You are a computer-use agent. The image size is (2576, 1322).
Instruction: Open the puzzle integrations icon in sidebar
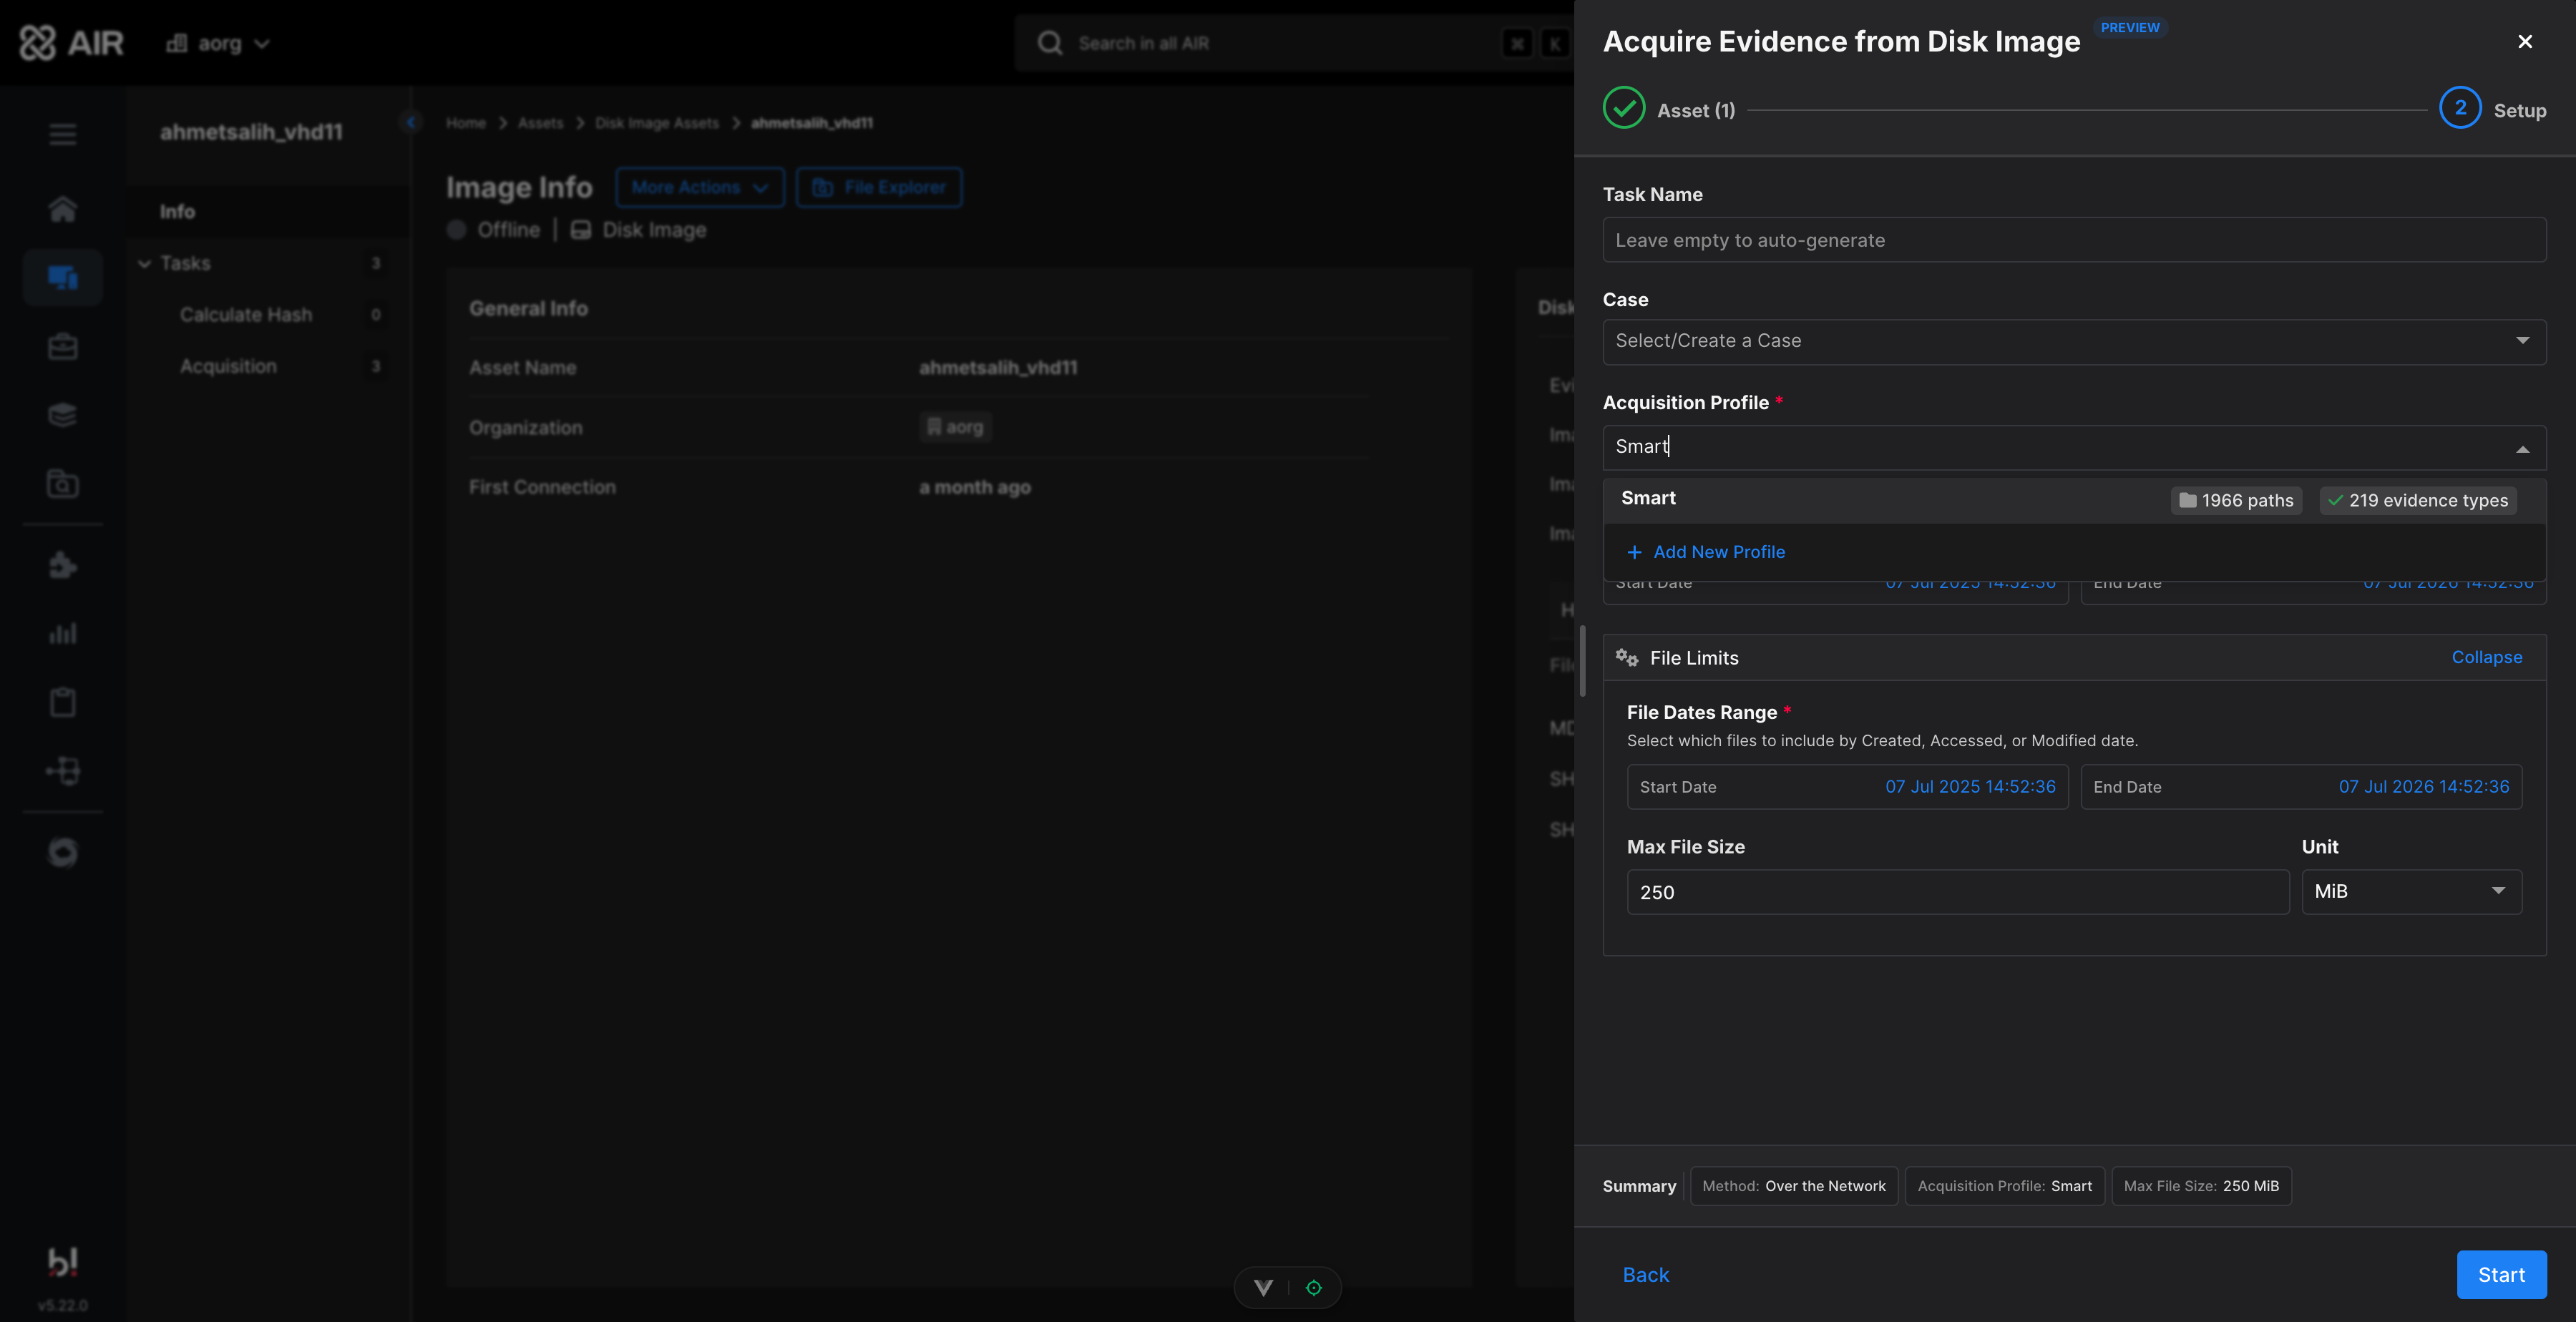tap(62, 565)
